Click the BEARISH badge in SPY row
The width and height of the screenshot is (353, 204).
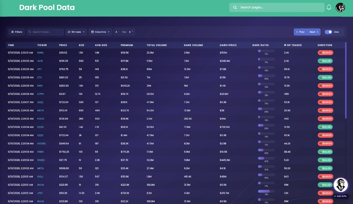pyautogui.click(x=325, y=69)
